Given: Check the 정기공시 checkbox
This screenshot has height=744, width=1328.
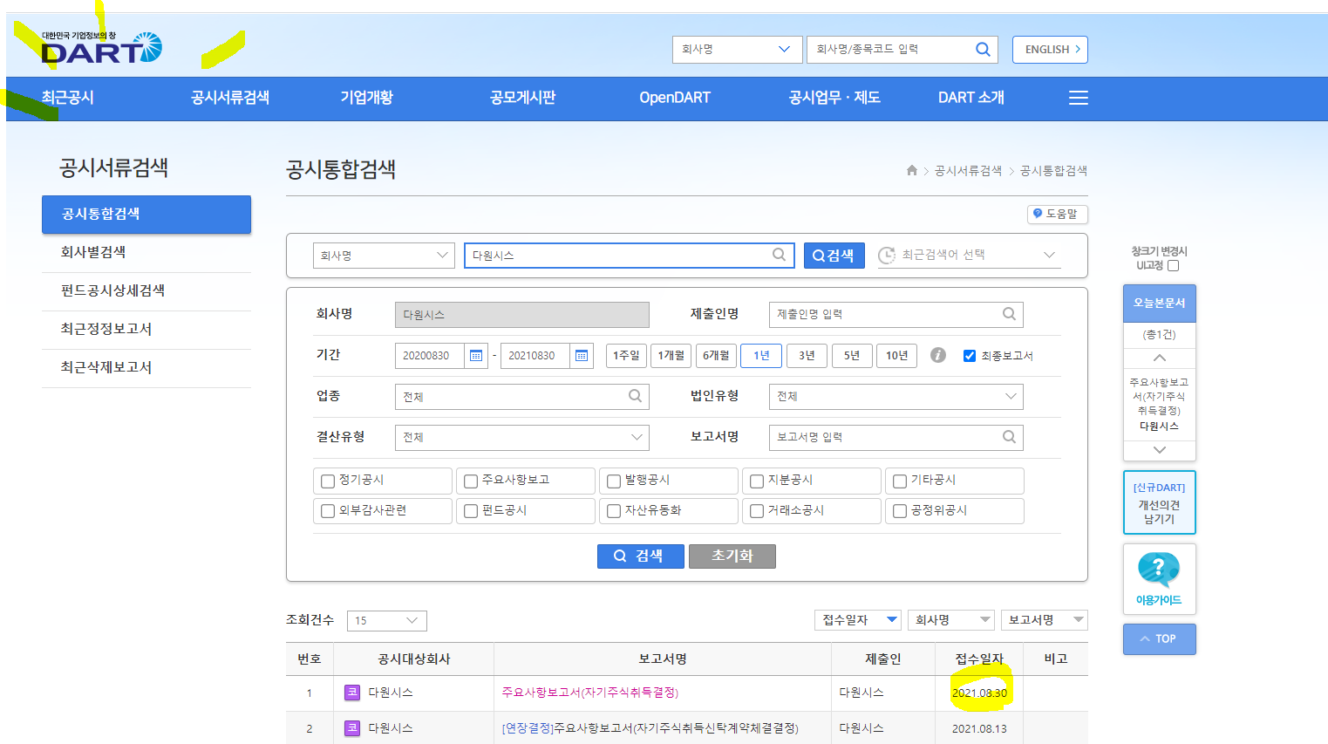Looking at the screenshot, I should [x=328, y=481].
